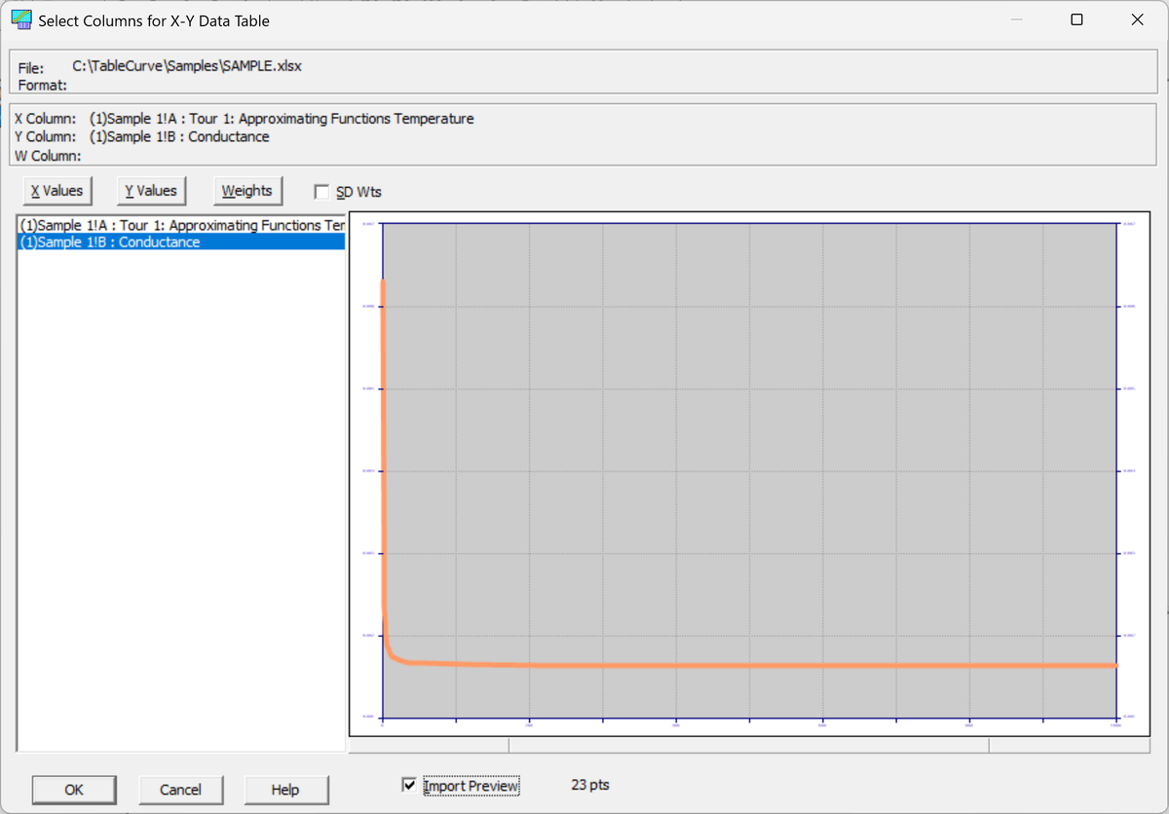The height and width of the screenshot is (814, 1169).
Task: Click the Weights button
Action: pyautogui.click(x=246, y=190)
